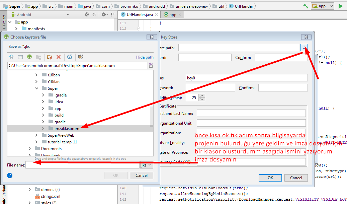The width and height of the screenshot is (347, 204).
Task: Refresh the keystore file chooser tree
Action: coord(70,57)
